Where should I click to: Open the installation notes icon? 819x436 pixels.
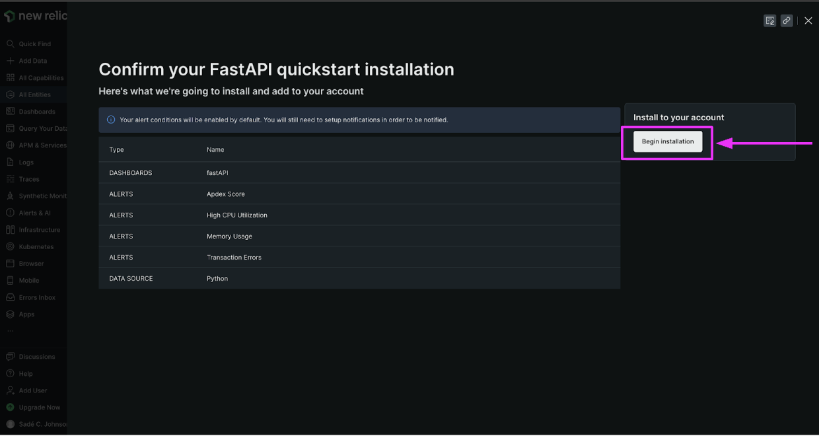click(x=769, y=20)
